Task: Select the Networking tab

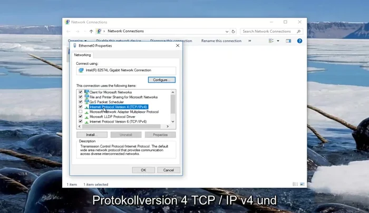Action: coord(82,55)
